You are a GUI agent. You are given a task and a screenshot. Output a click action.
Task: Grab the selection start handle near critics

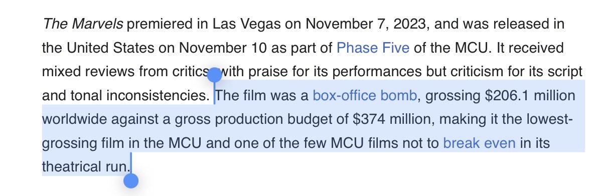click(214, 75)
